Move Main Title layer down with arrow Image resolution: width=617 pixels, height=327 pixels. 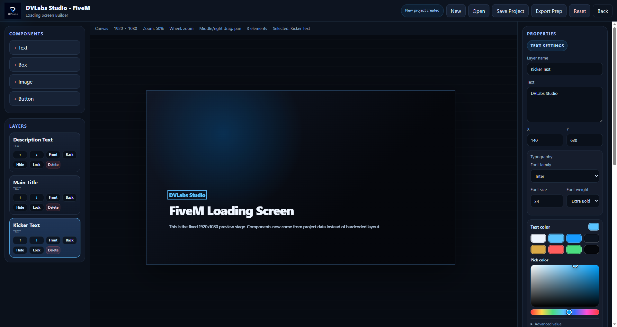point(37,198)
